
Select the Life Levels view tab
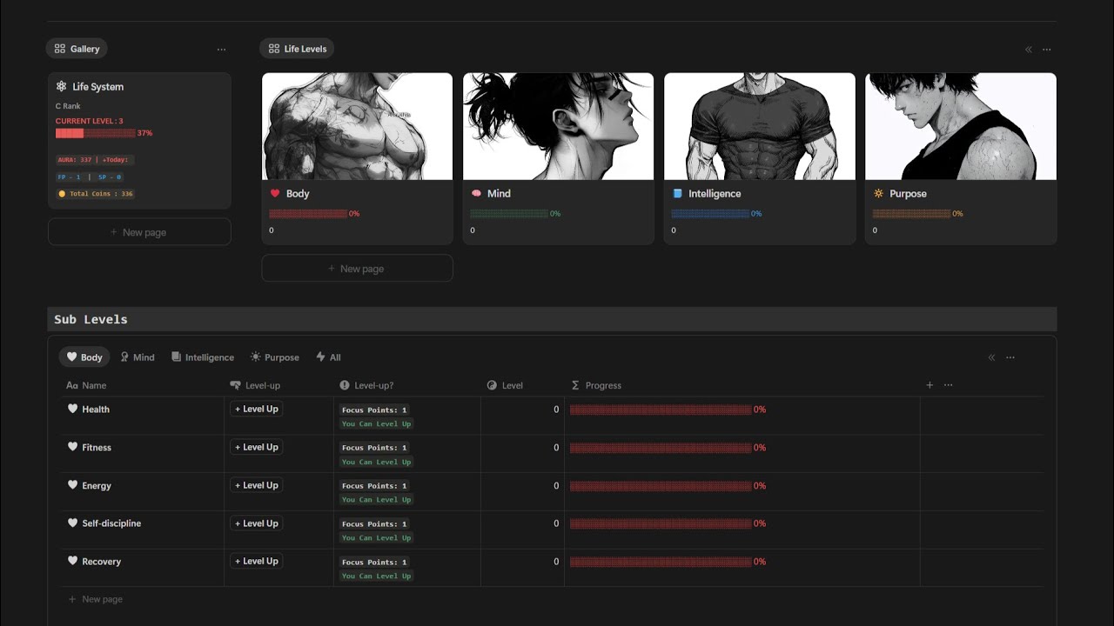pos(297,49)
